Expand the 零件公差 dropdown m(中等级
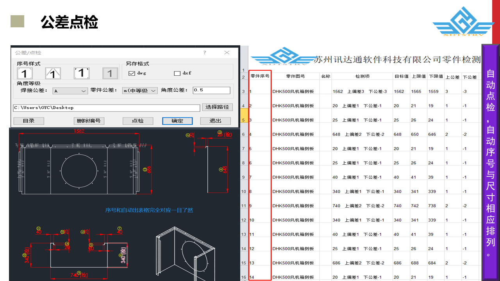 point(139,91)
